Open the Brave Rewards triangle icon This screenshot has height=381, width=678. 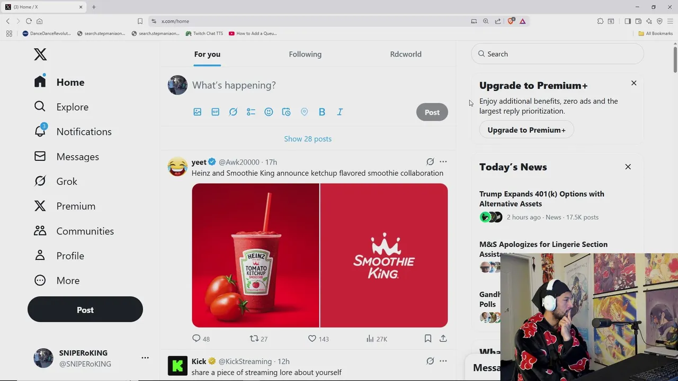pos(522,21)
